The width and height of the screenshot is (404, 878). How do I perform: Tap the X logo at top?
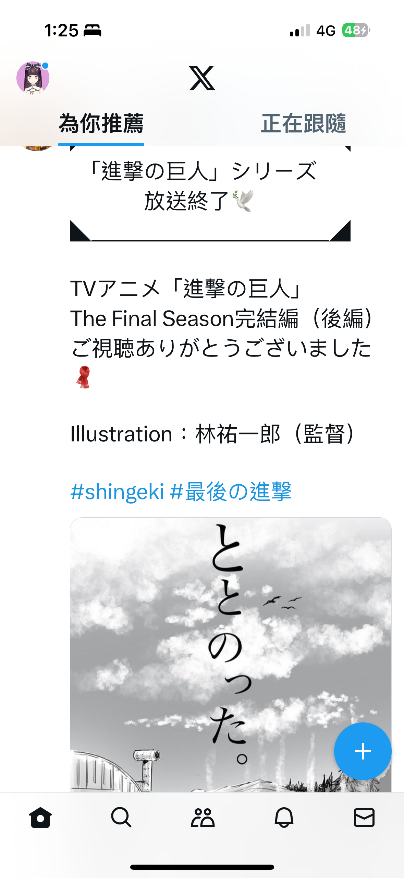pos(202,78)
